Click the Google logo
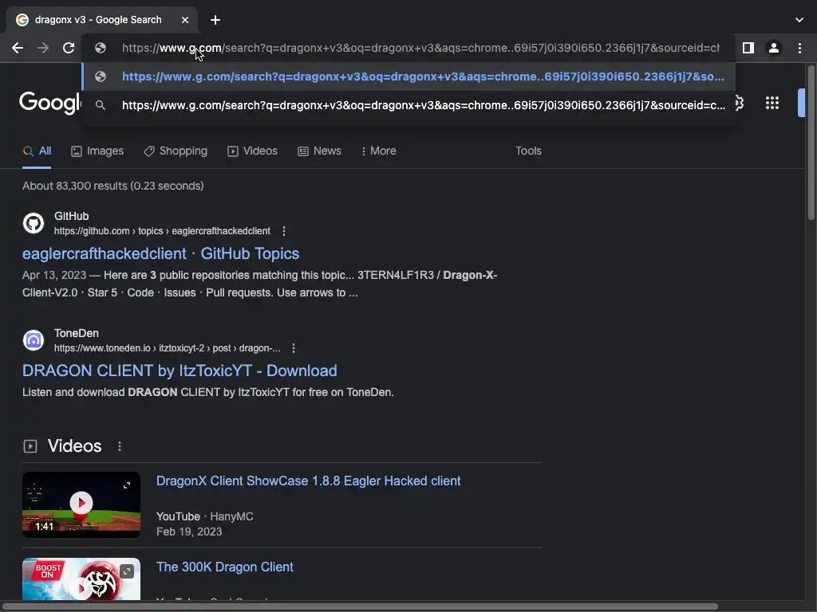The height and width of the screenshot is (612, 817). point(50,103)
